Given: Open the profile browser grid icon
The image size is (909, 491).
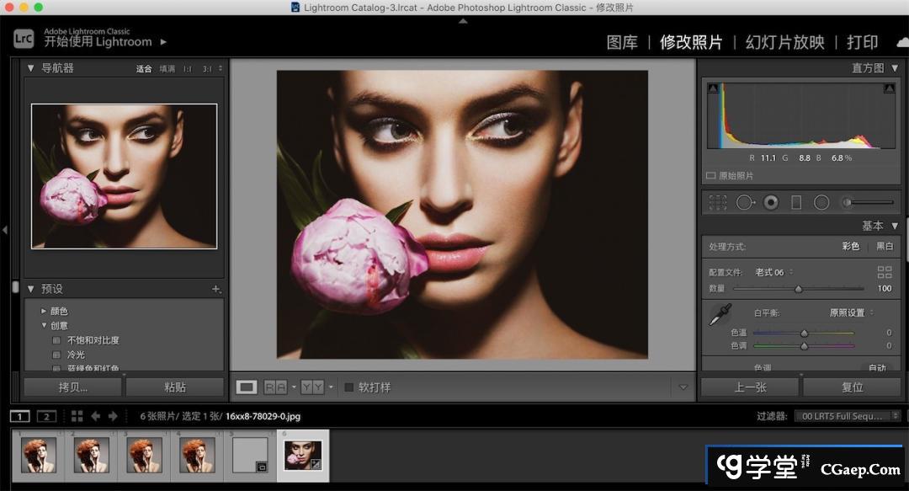Looking at the screenshot, I should tap(884, 272).
